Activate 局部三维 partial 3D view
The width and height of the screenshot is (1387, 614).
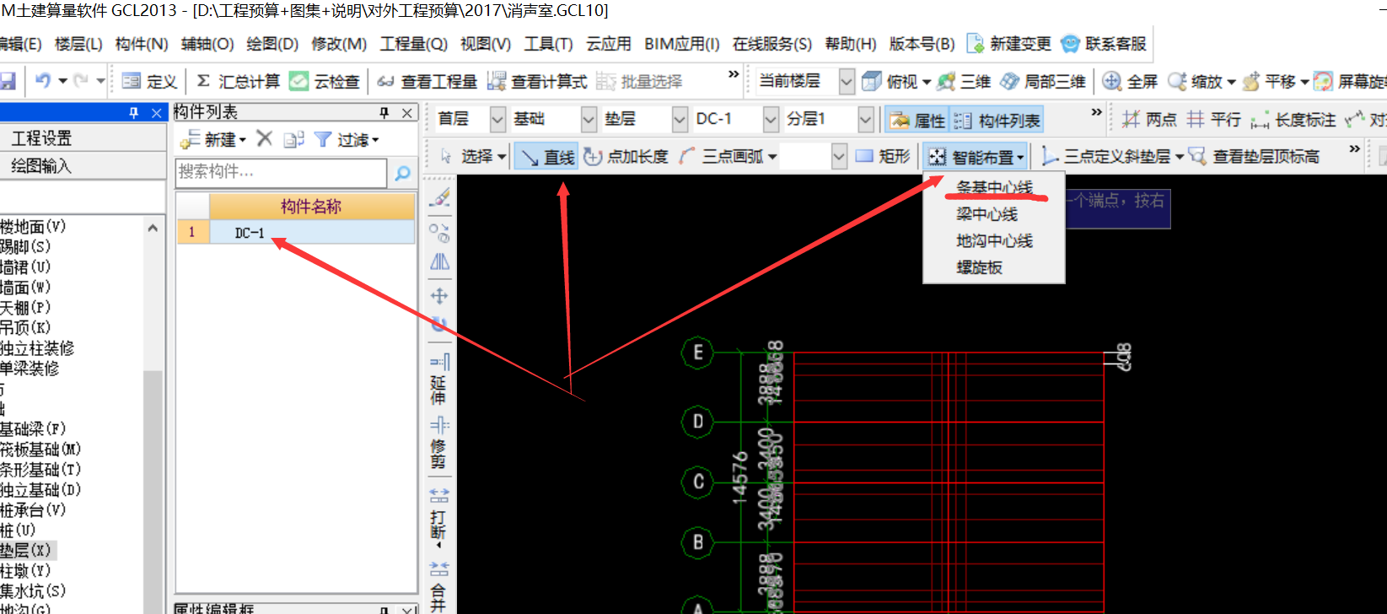[1043, 81]
